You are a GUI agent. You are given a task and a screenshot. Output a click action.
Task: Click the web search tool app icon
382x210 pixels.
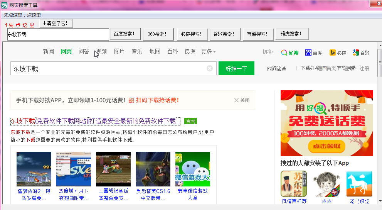tap(4, 5)
